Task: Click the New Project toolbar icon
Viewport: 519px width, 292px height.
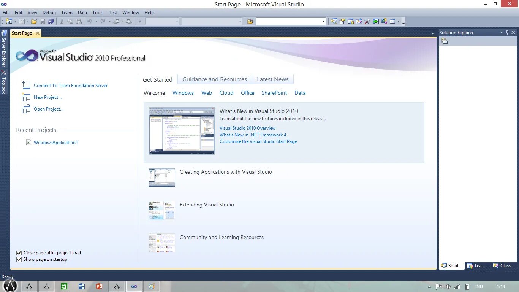Action: tap(9, 21)
